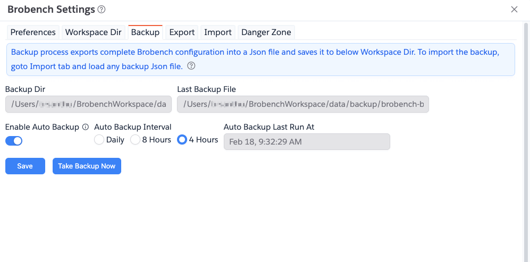Click the dialog's vertical scrollbar
The height and width of the screenshot is (262, 530).
[526, 142]
